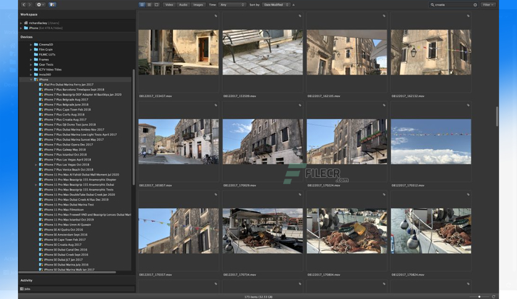Expand the richardlackey workspace entry
Viewport: 517px width, 299px height.
click(x=21, y=23)
